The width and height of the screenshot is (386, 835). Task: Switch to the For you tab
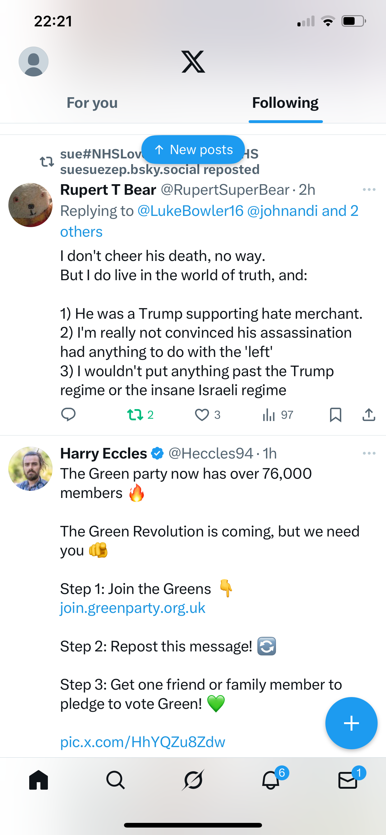click(92, 103)
